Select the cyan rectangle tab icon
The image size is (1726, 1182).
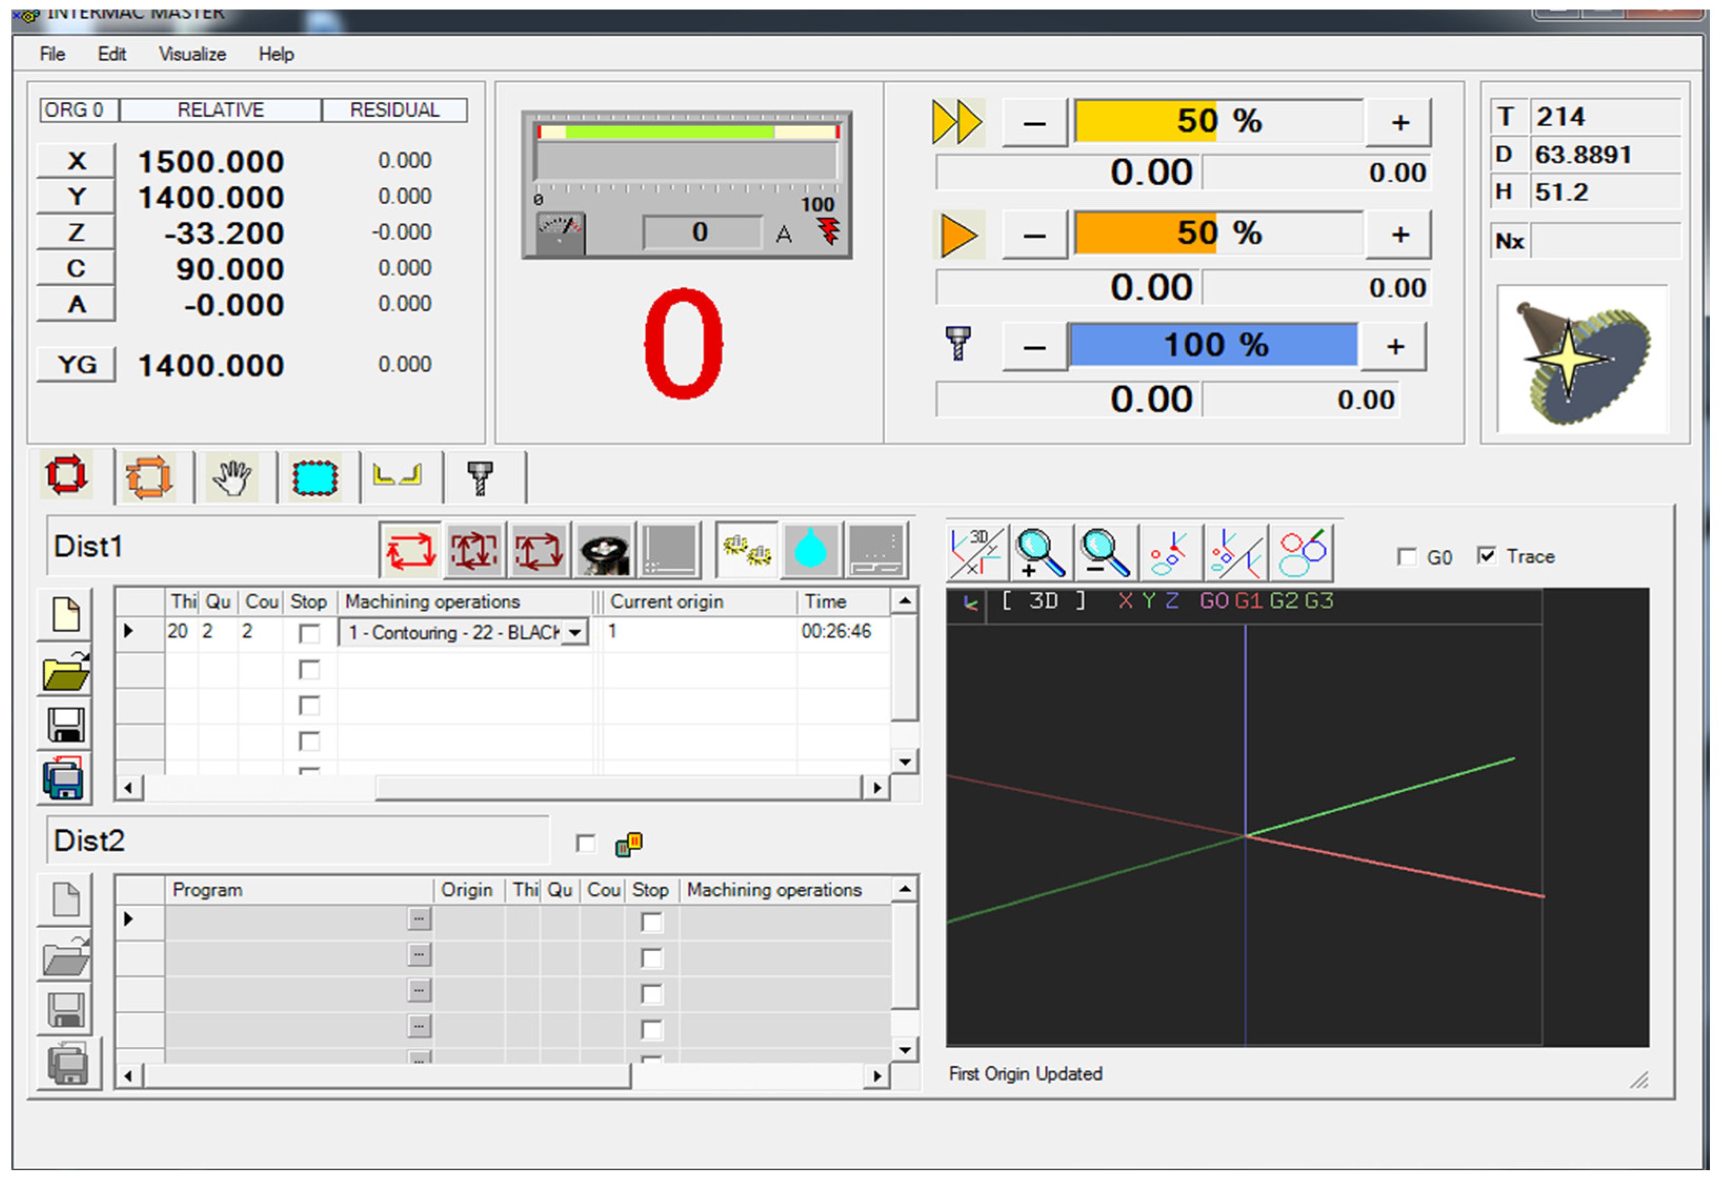pos(315,478)
